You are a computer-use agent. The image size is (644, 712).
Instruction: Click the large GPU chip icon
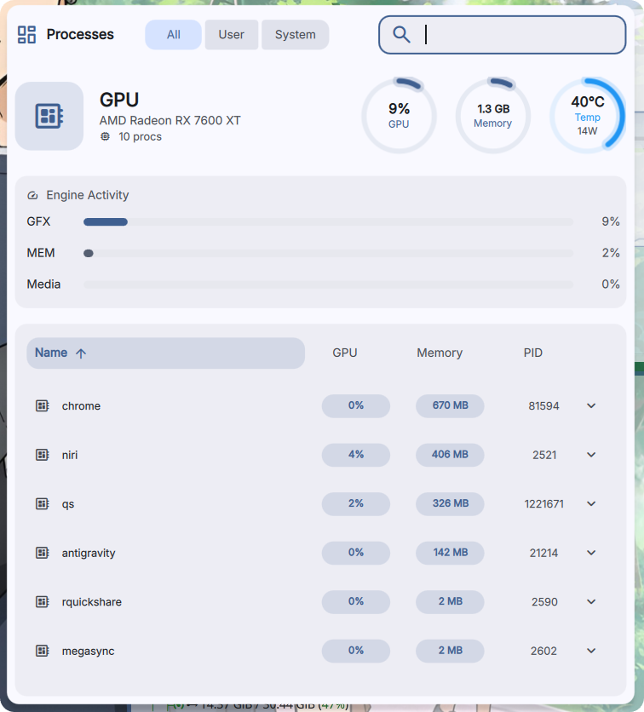point(49,116)
